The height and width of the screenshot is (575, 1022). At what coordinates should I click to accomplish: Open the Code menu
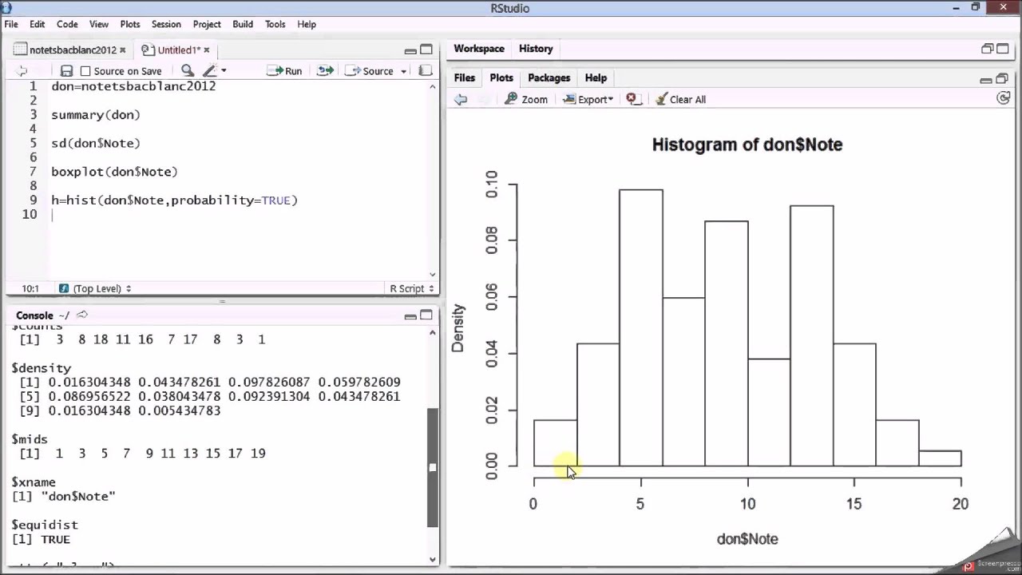67,24
